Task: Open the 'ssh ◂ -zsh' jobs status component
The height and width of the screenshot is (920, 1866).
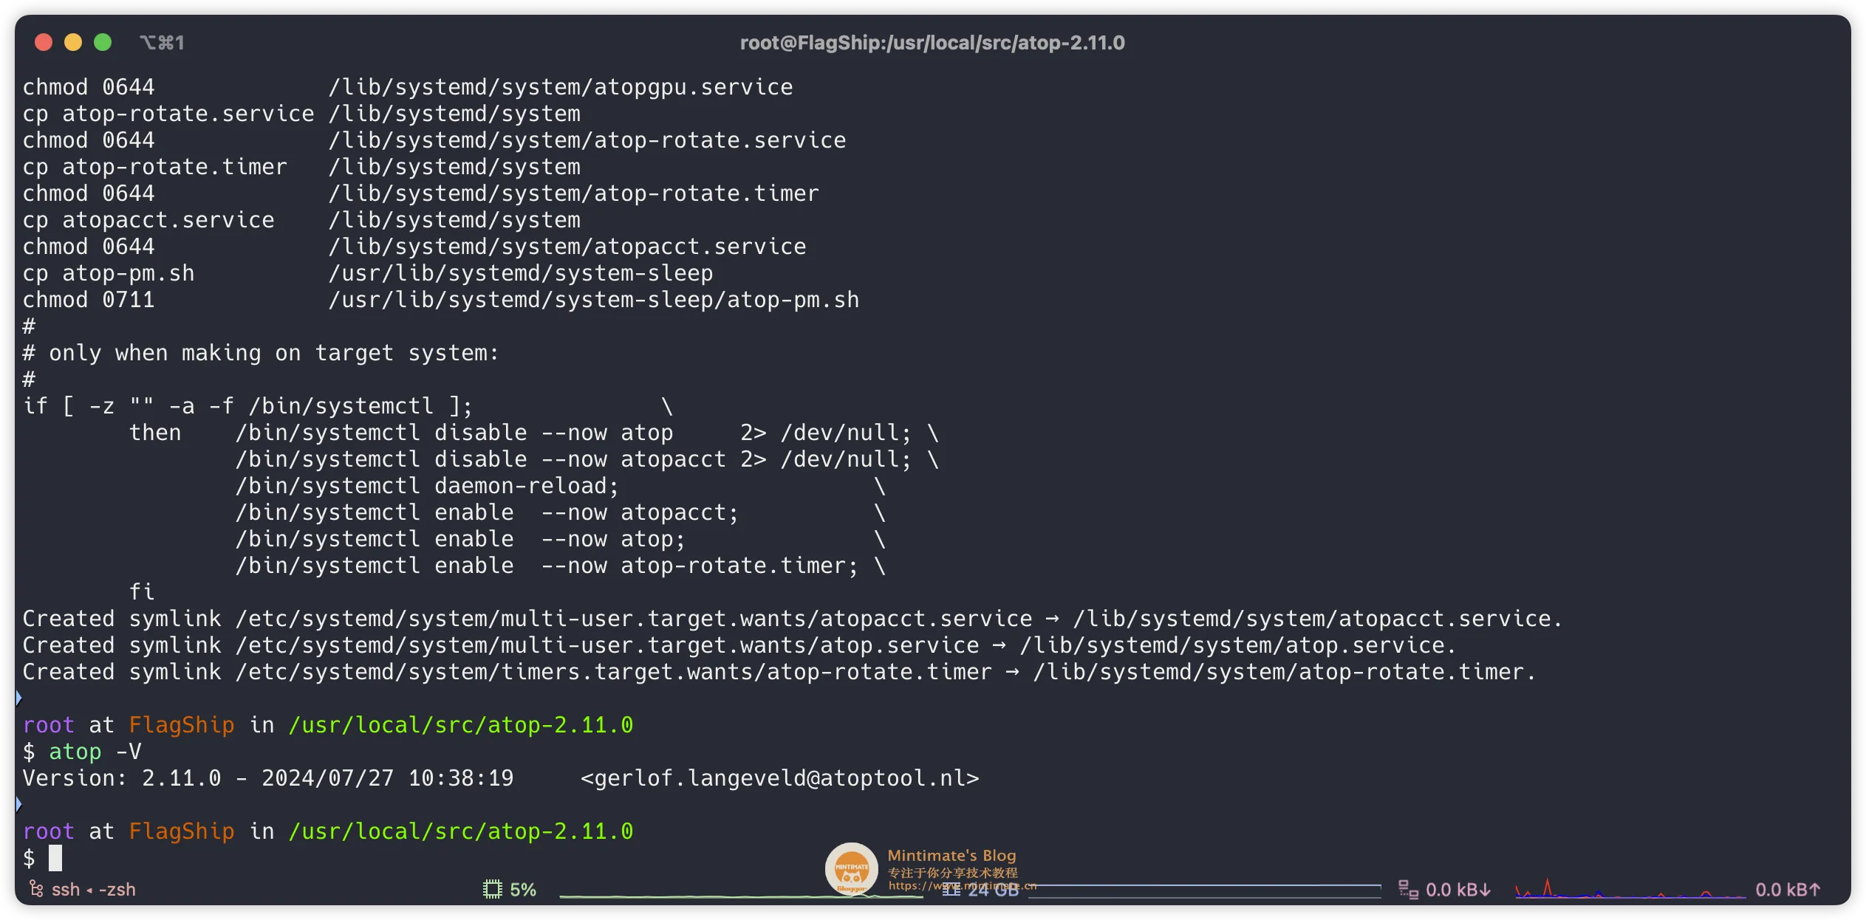Action: [x=82, y=889]
